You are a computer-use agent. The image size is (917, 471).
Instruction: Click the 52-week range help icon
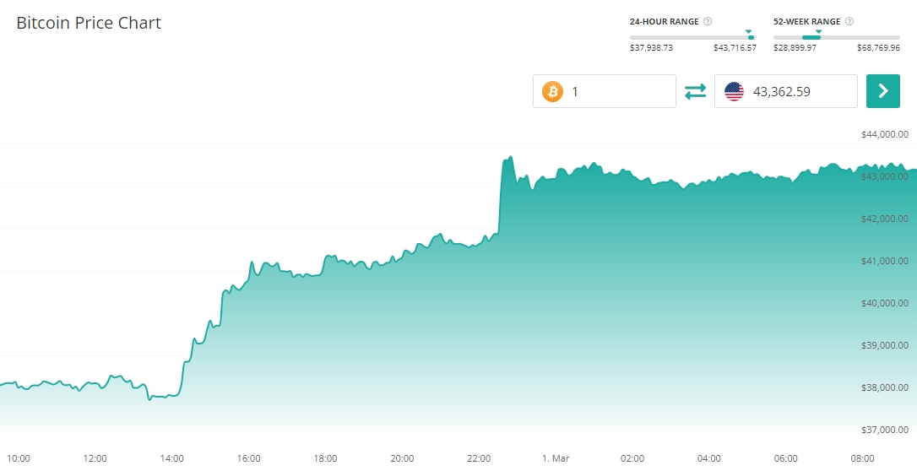pyautogui.click(x=849, y=21)
